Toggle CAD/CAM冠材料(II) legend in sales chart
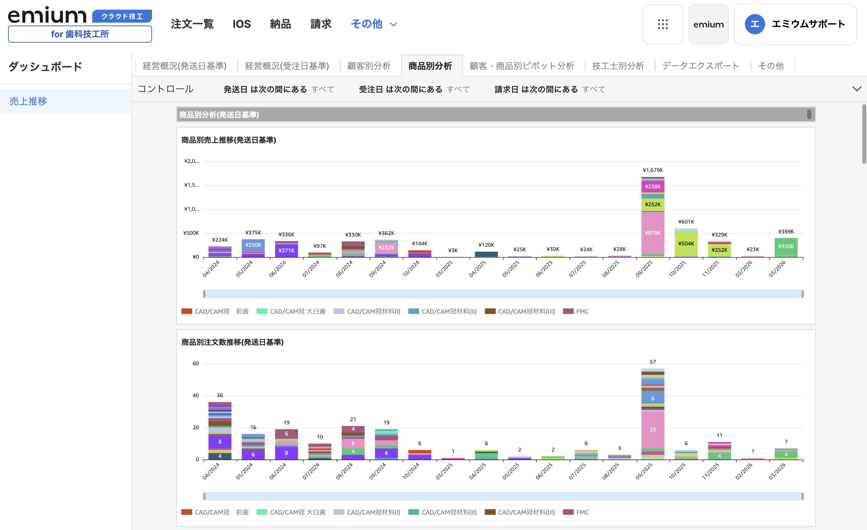Viewport: 867px width, 530px height. pos(442,311)
